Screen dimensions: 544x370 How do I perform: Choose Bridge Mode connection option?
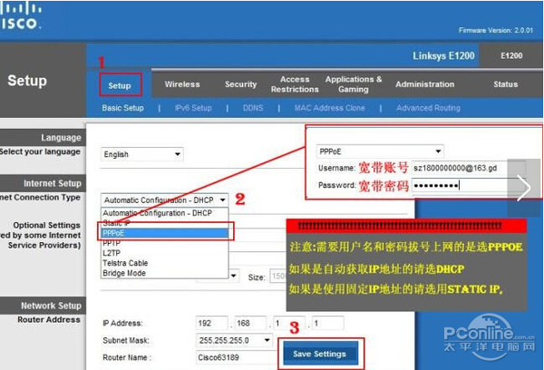click(164, 273)
